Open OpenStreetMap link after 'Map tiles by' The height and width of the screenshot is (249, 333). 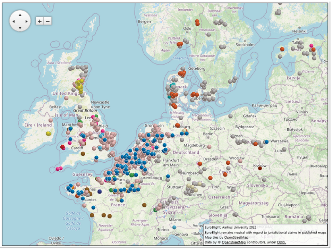[x=236, y=237]
